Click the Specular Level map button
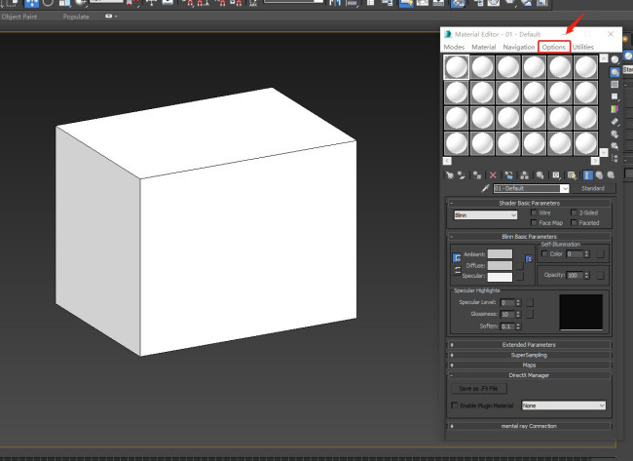 coord(530,302)
